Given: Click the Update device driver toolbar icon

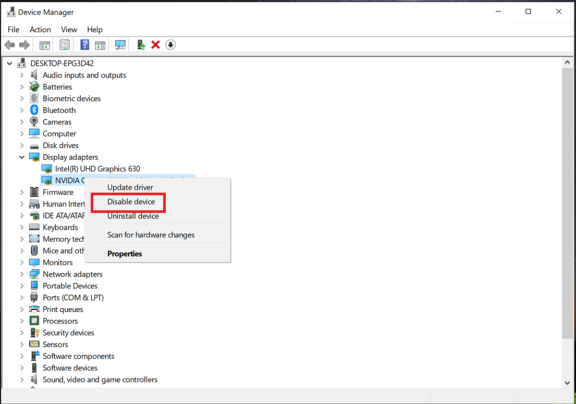Looking at the screenshot, I should click(x=141, y=45).
